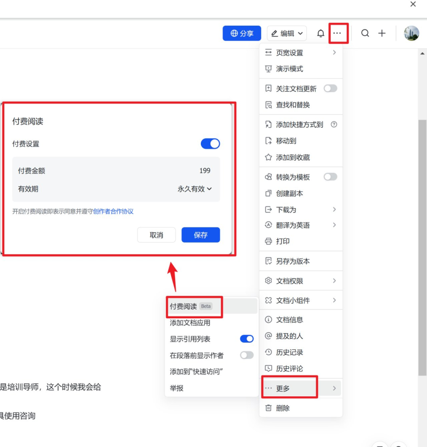The width and height of the screenshot is (427, 447).
Task: Open the 创作者合作协议 agreement link
Action: [114, 211]
